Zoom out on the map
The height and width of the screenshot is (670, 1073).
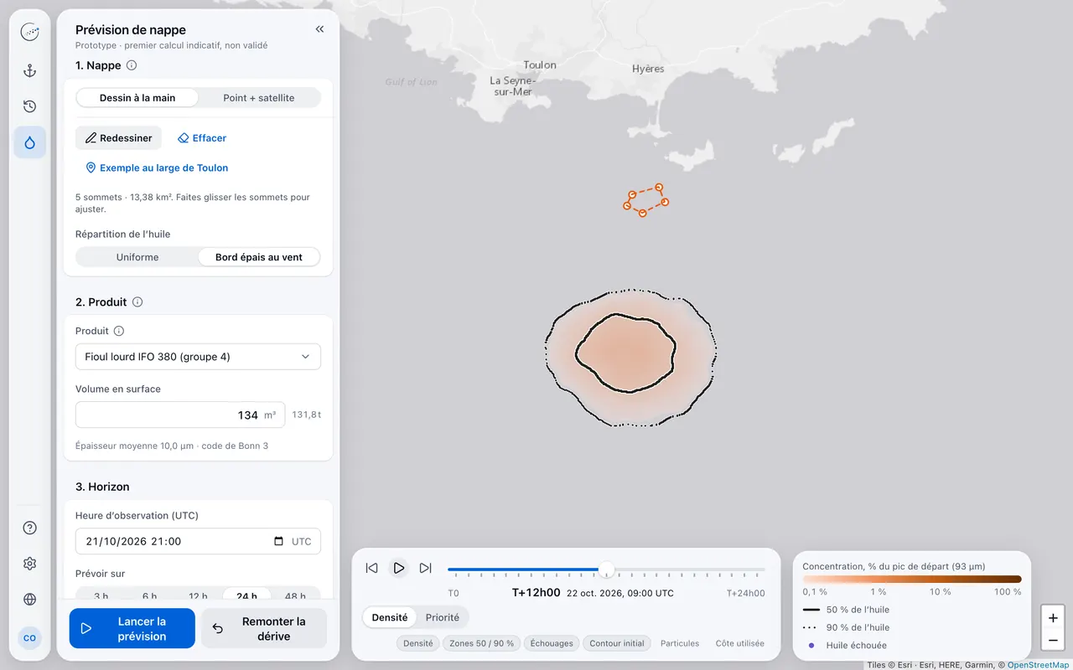tap(1053, 641)
